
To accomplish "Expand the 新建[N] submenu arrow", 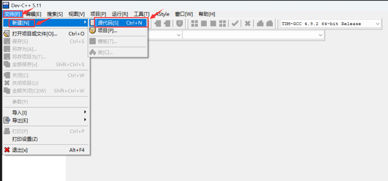I will click(x=85, y=22).
